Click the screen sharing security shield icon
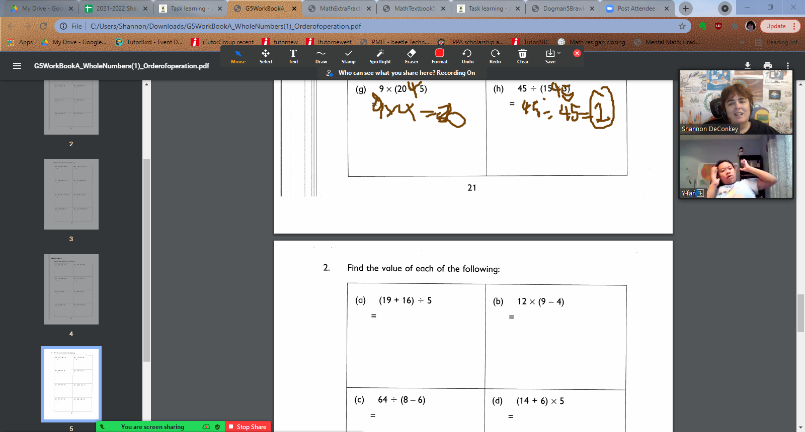Screen dimensions: 805x432 [x=217, y=426]
